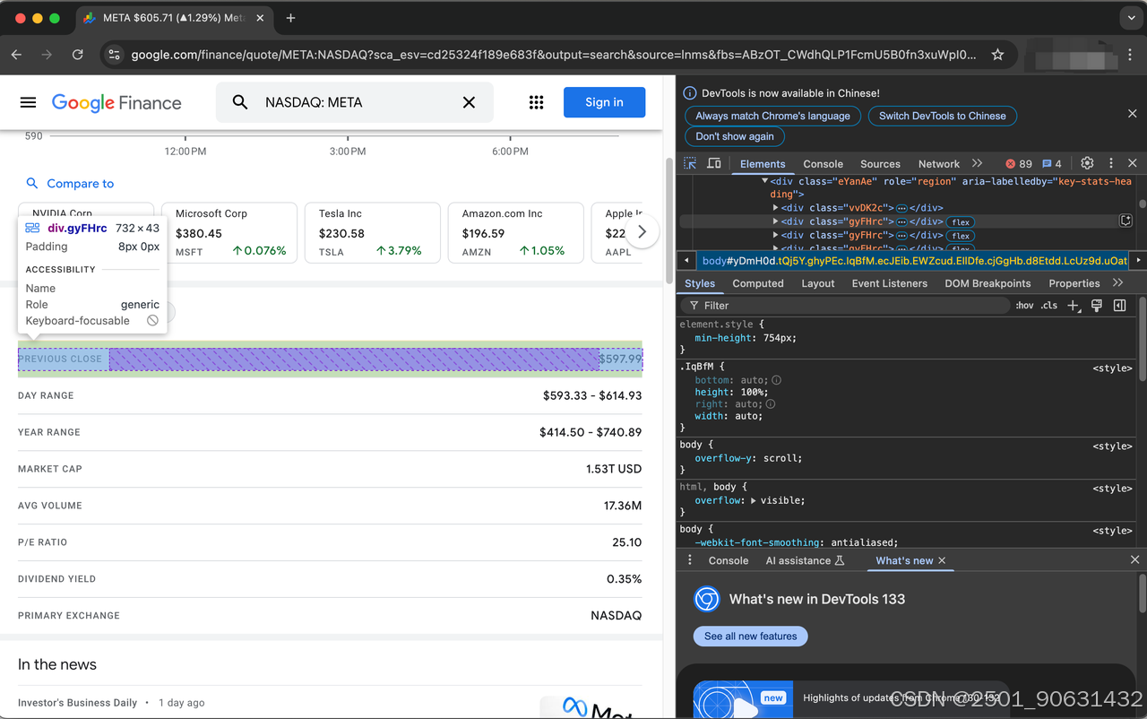Click Switch DevTools to Chinese button
1147x719 pixels.
click(x=942, y=116)
